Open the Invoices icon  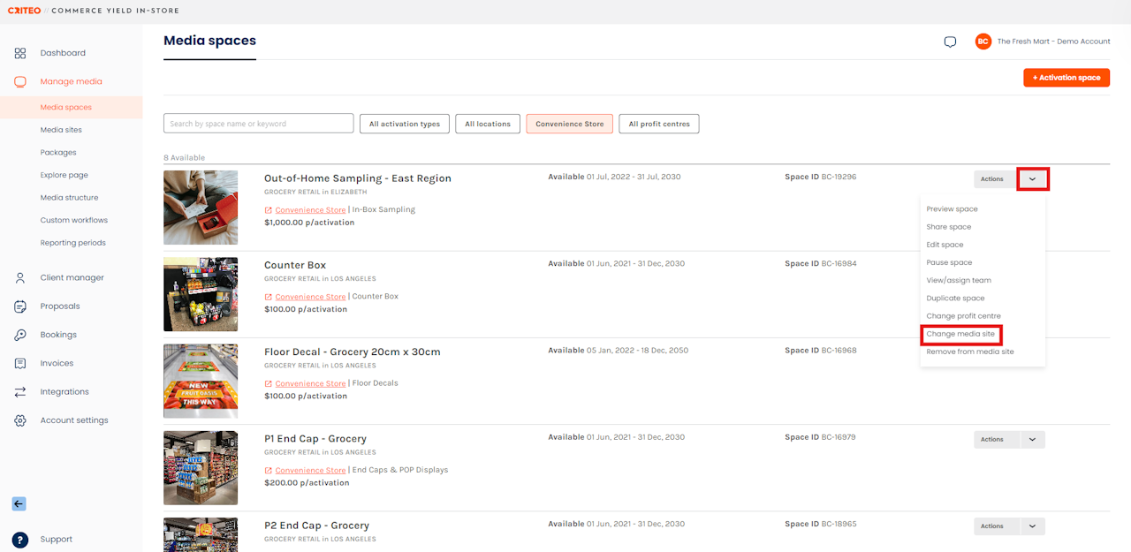pos(20,363)
